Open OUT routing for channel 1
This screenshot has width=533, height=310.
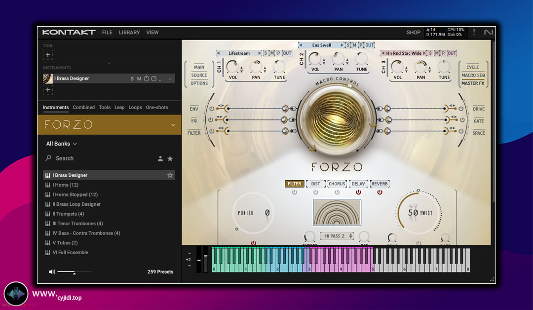tap(287, 53)
